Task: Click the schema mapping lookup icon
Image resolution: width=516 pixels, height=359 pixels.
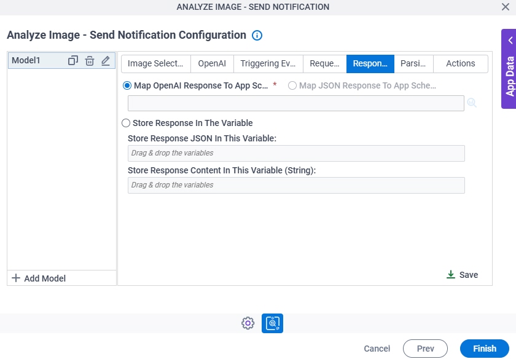Action: point(472,103)
